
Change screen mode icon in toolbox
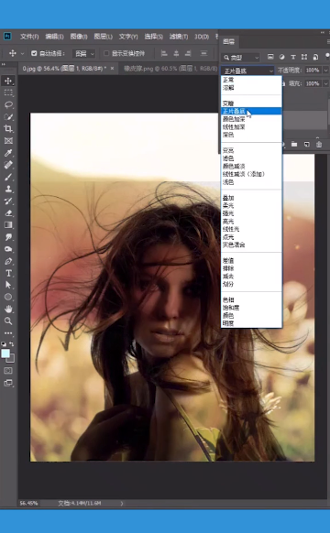click(8, 383)
